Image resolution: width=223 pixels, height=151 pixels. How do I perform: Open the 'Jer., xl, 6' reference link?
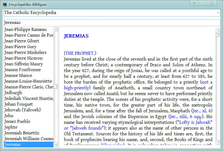point(202,111)
